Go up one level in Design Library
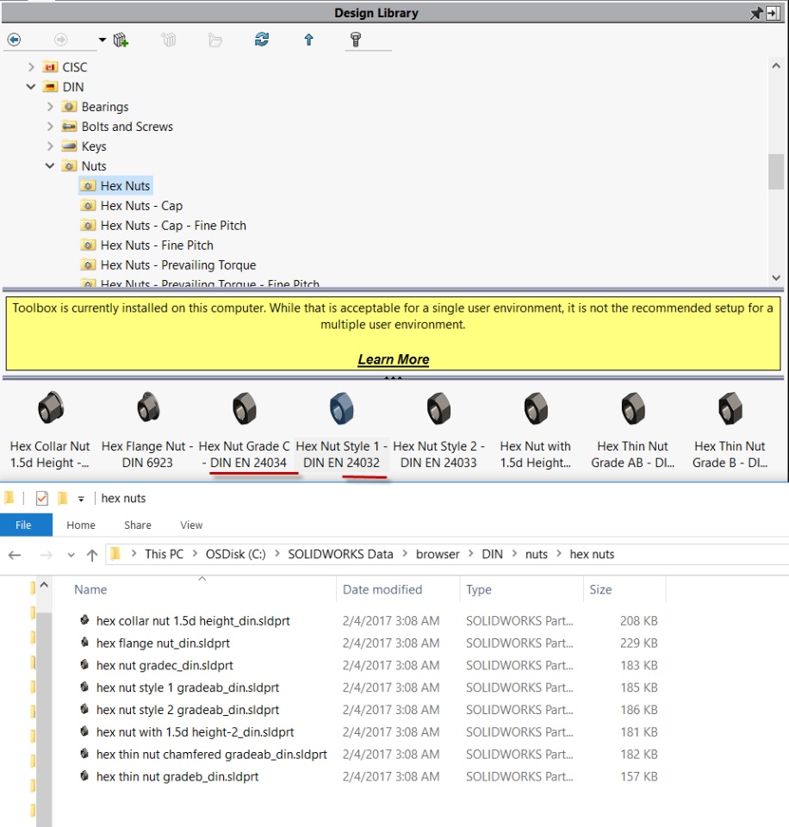 (x=308, y=40)
